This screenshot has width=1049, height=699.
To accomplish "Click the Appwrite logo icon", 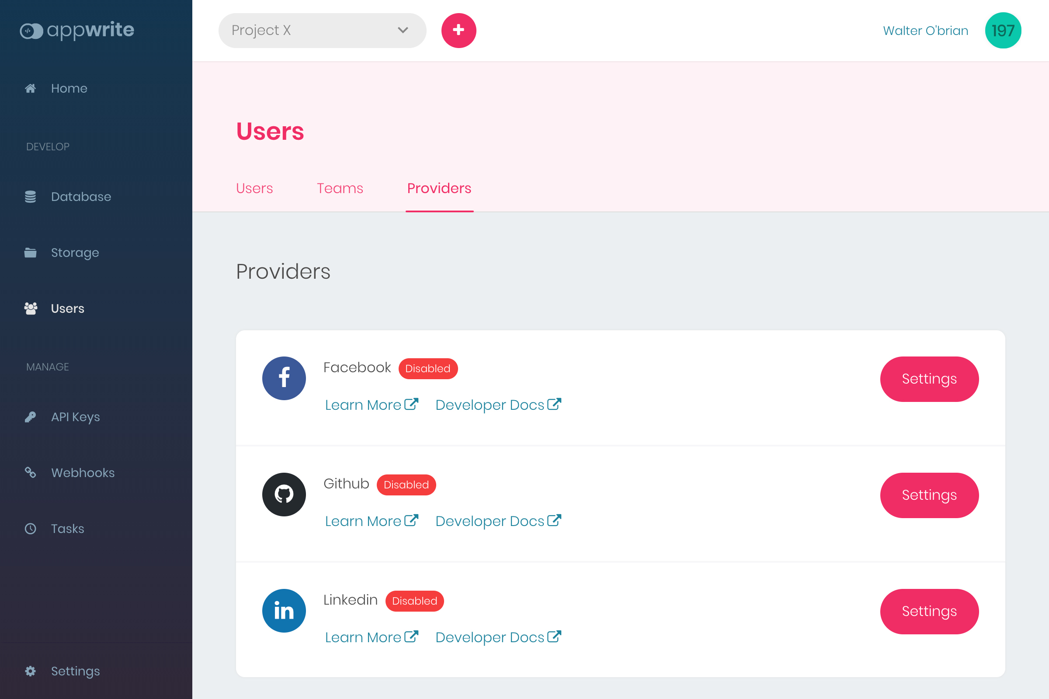I will pos(30,31).
